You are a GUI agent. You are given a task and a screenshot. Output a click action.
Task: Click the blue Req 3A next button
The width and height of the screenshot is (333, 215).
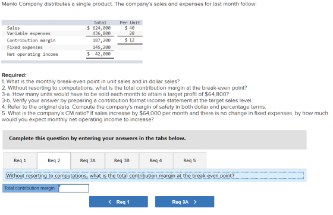coord(184,202)
